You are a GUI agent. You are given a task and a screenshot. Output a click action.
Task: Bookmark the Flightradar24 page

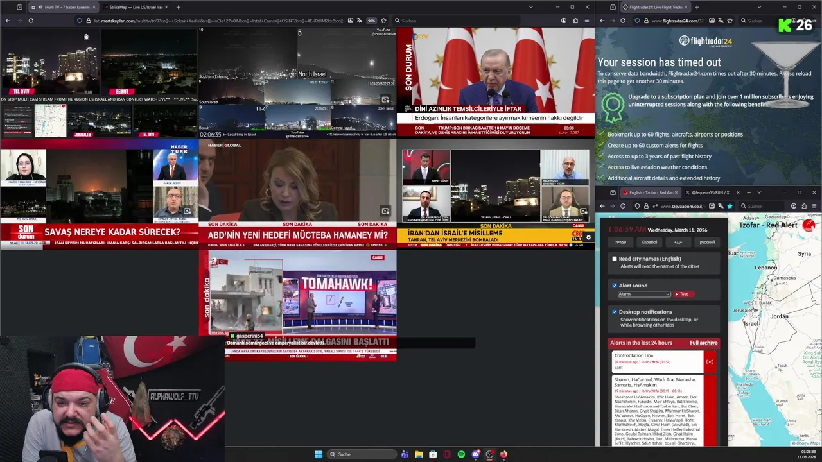(x=729, y=21)
